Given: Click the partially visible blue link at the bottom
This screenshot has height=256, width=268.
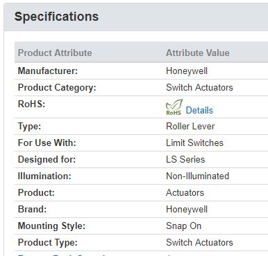Looking at the screenshot, I should coord(62,255).
